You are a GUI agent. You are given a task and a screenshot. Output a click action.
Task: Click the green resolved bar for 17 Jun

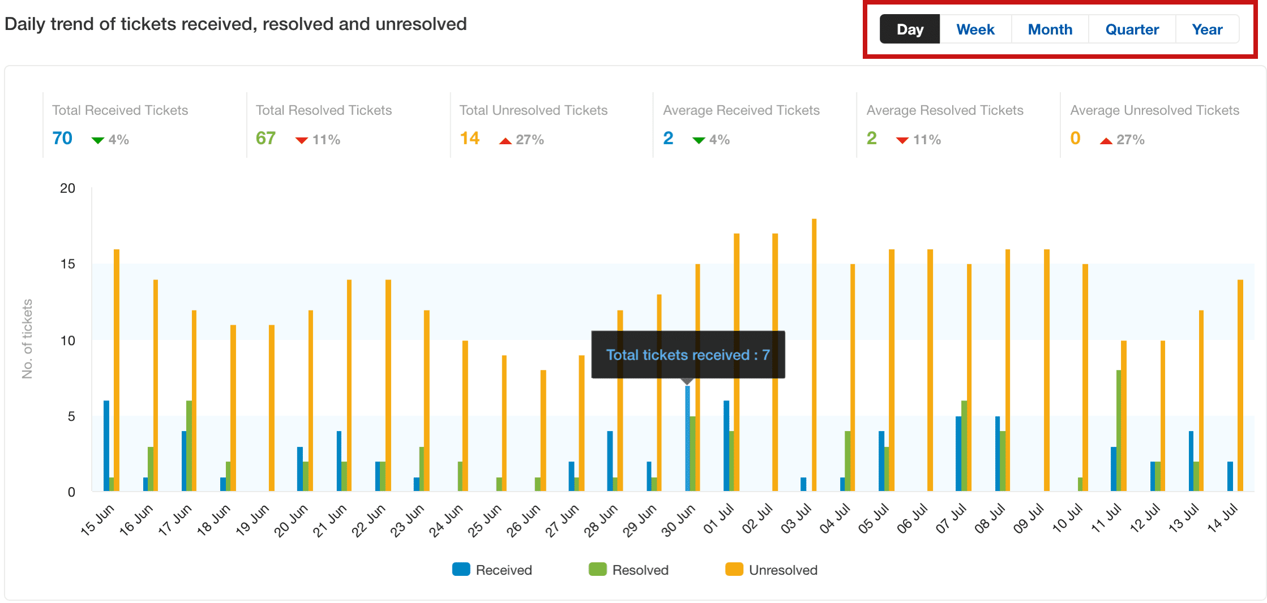coord(189,446)
